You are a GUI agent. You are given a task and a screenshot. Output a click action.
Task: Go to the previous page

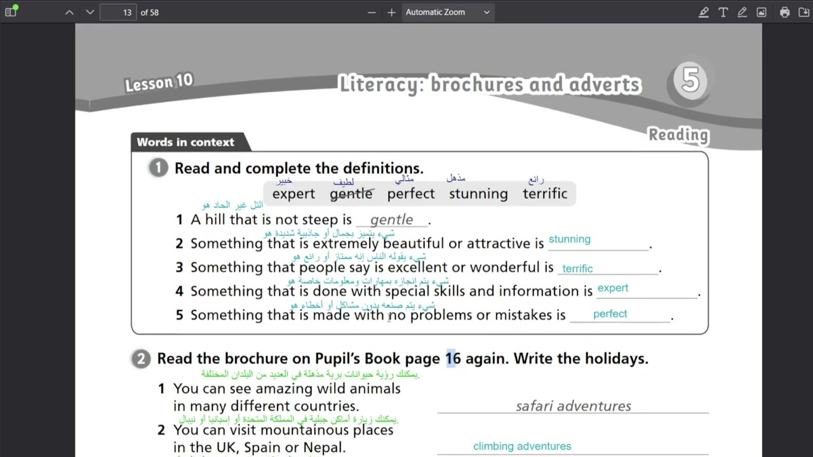[69, 12]
